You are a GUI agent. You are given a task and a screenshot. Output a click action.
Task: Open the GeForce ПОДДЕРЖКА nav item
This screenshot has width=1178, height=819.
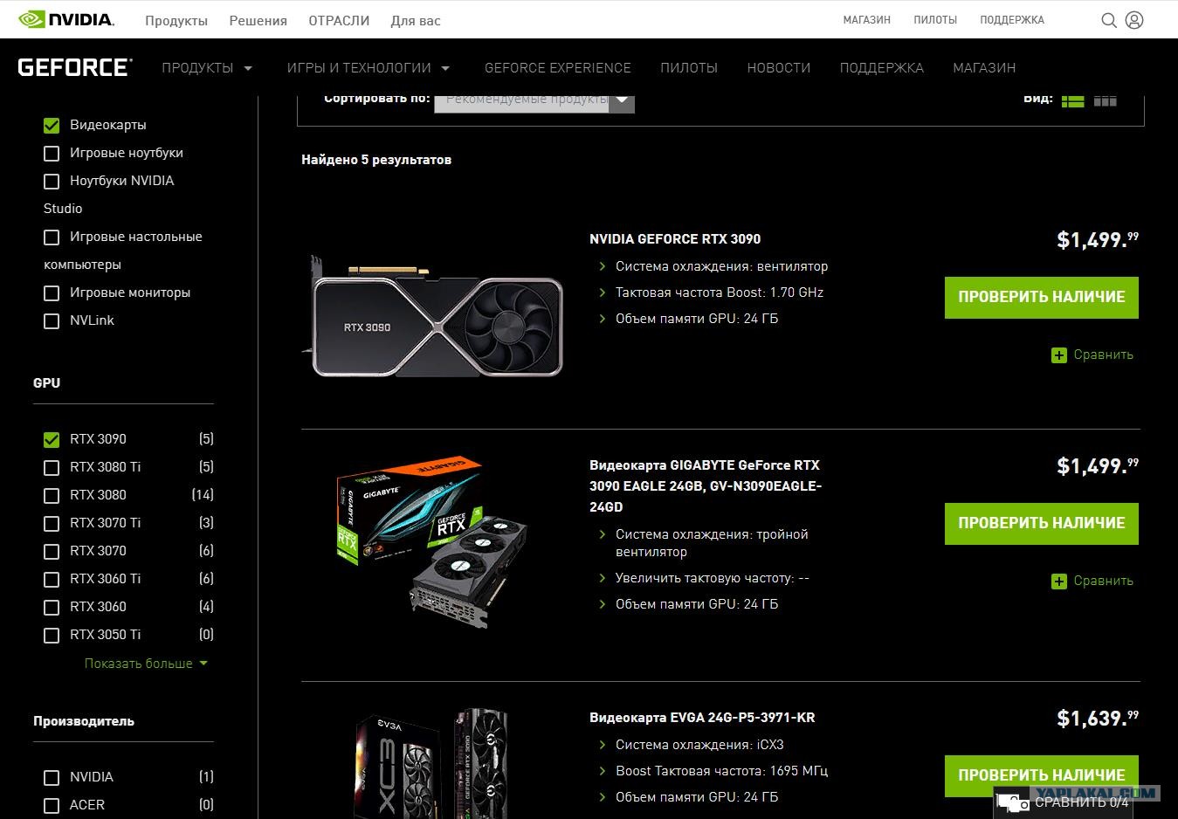(882, 68)
